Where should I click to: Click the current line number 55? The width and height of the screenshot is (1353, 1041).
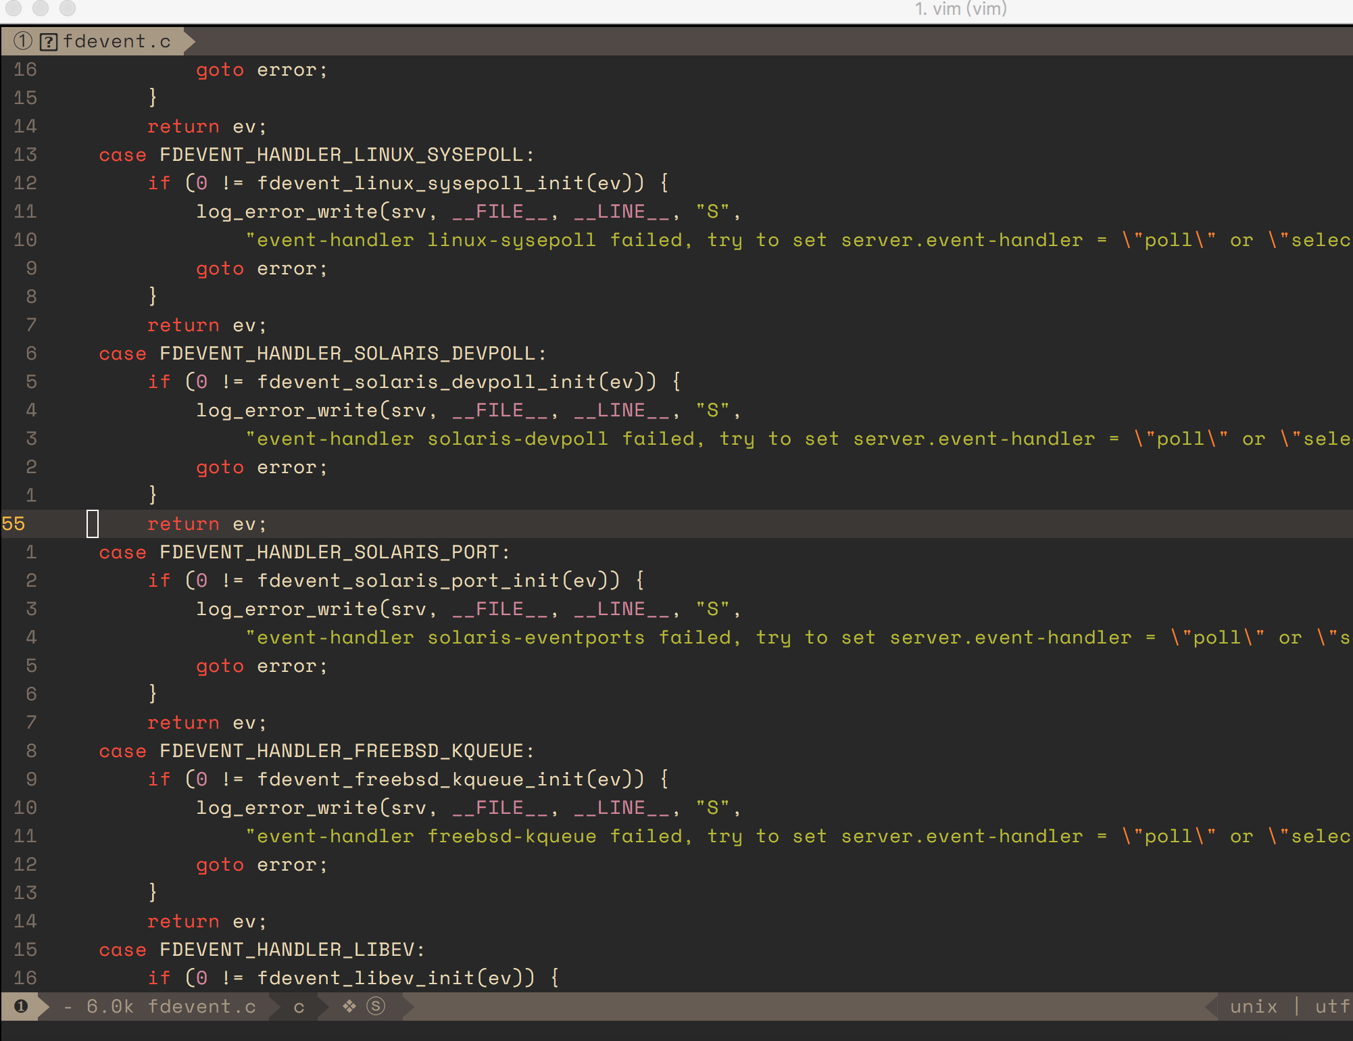pos(14,524)
